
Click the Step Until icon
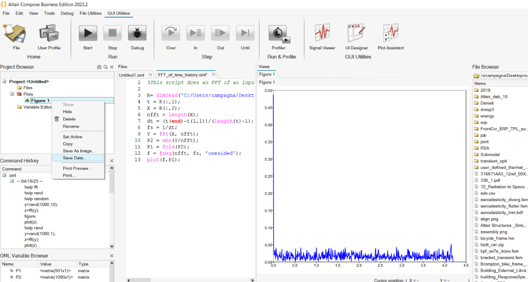(245, 33)
